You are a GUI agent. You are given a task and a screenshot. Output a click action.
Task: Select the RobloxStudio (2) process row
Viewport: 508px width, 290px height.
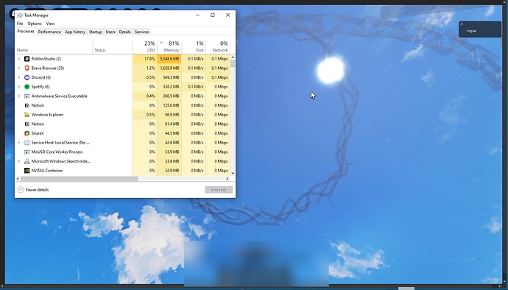point(123,59)
